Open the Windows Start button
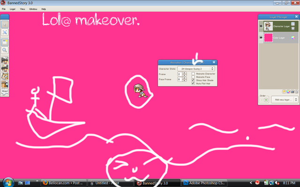300x187 pixels. coord(8,182)
